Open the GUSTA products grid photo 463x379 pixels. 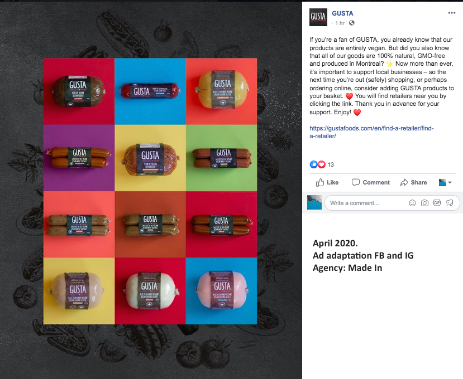click(x=150, y=191)
